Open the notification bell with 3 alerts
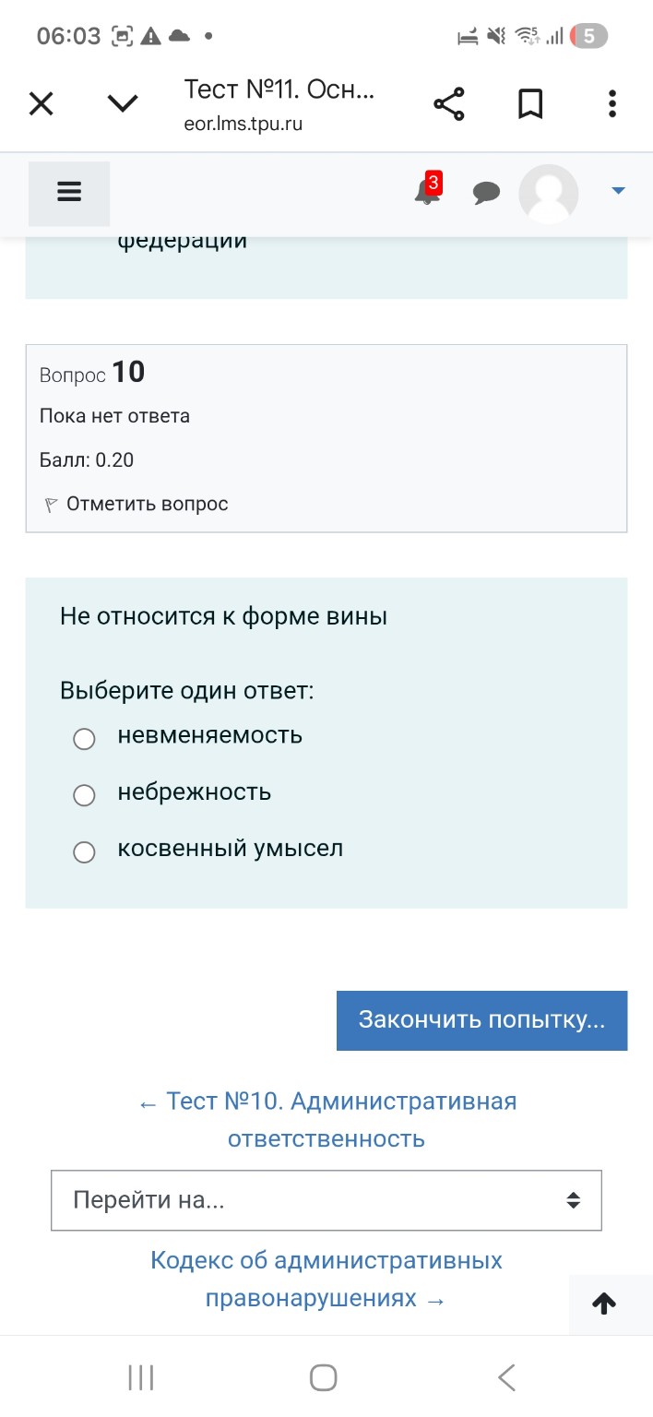This screenshot has height=1417, width=653. coord(427,193)
